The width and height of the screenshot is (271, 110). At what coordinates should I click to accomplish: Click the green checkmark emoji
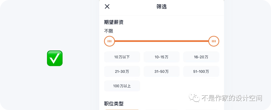pyautogui.click(x=55, y=58)
